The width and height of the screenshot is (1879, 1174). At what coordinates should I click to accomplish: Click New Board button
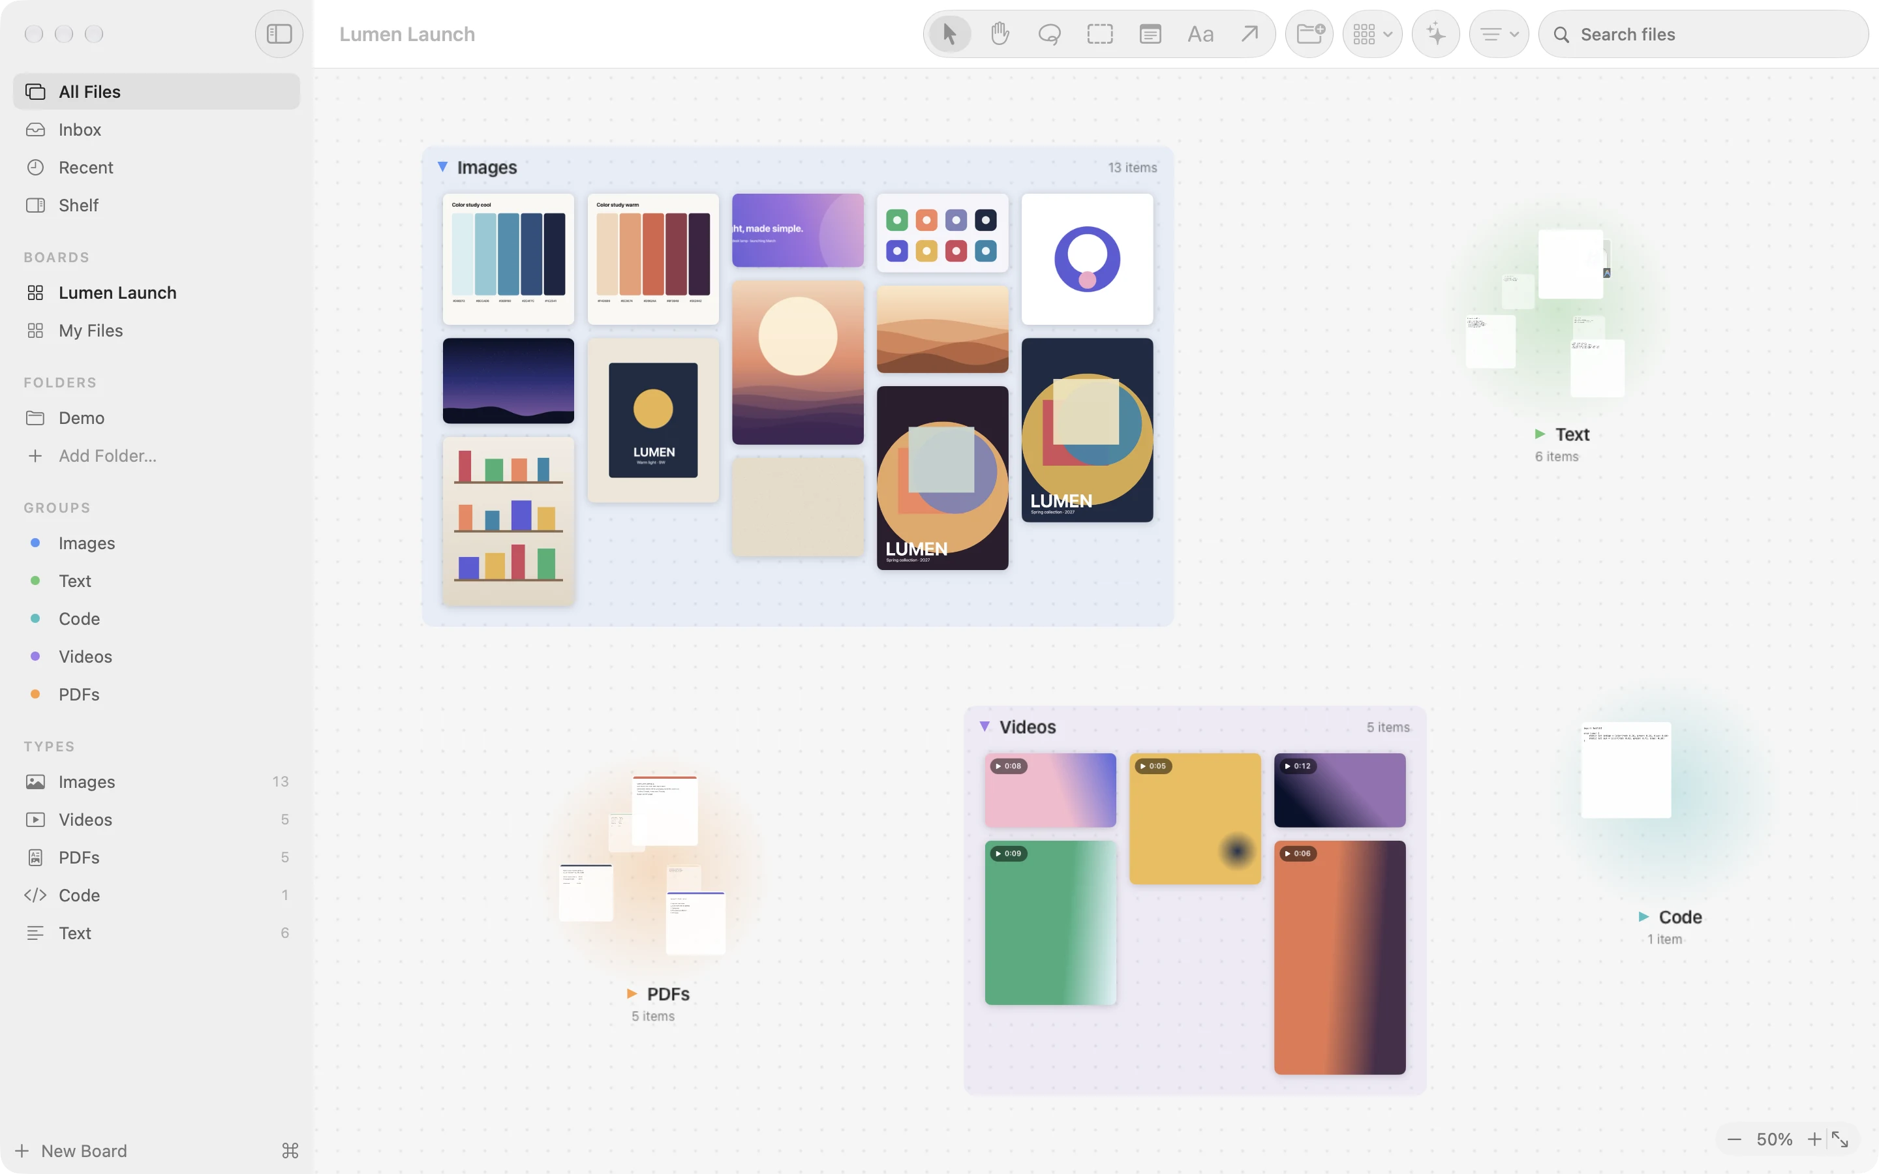[x=71, y=1151]
